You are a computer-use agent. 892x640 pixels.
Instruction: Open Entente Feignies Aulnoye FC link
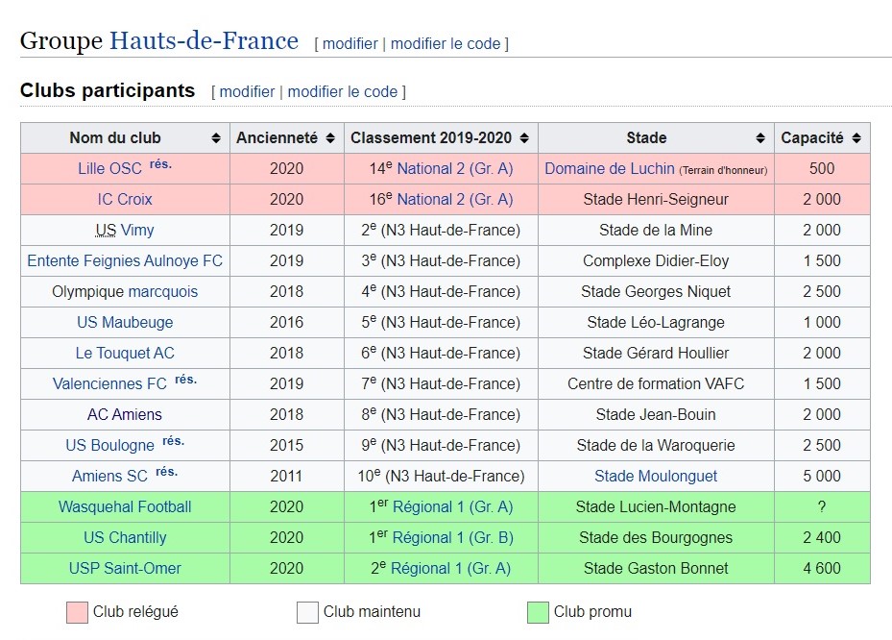pyautogui.click(x=125, y=261)
